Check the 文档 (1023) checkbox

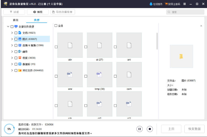[x=16, y=33]
